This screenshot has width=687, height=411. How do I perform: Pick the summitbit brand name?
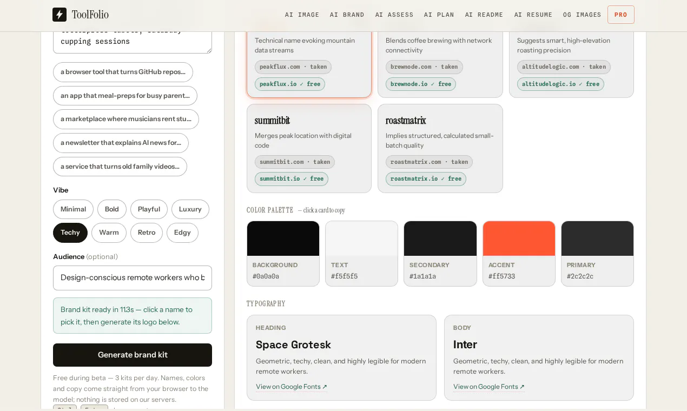272,120
